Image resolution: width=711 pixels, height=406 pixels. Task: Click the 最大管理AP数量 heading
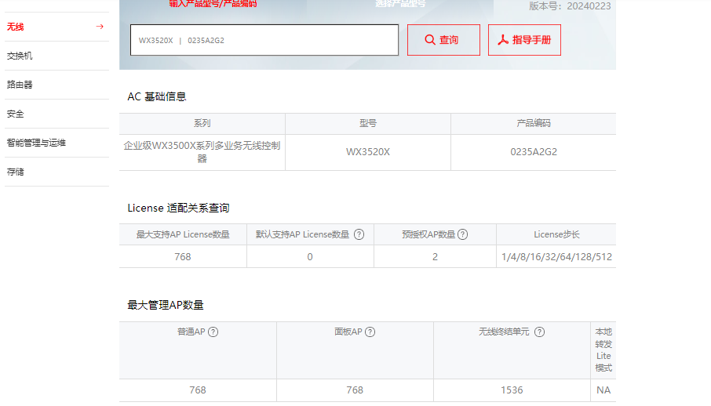coord(165,305)
